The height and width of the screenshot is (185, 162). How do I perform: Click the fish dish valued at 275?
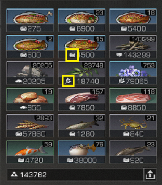click(x=30, y=20)
